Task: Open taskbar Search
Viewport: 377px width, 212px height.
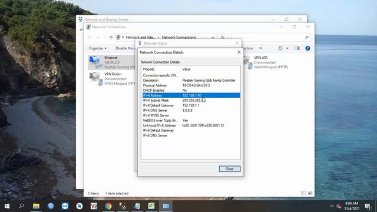Action: [x=21, y=206]
